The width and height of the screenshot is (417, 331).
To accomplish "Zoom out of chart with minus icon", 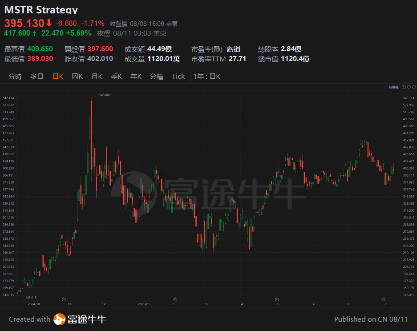I will [x=409, y=87].
